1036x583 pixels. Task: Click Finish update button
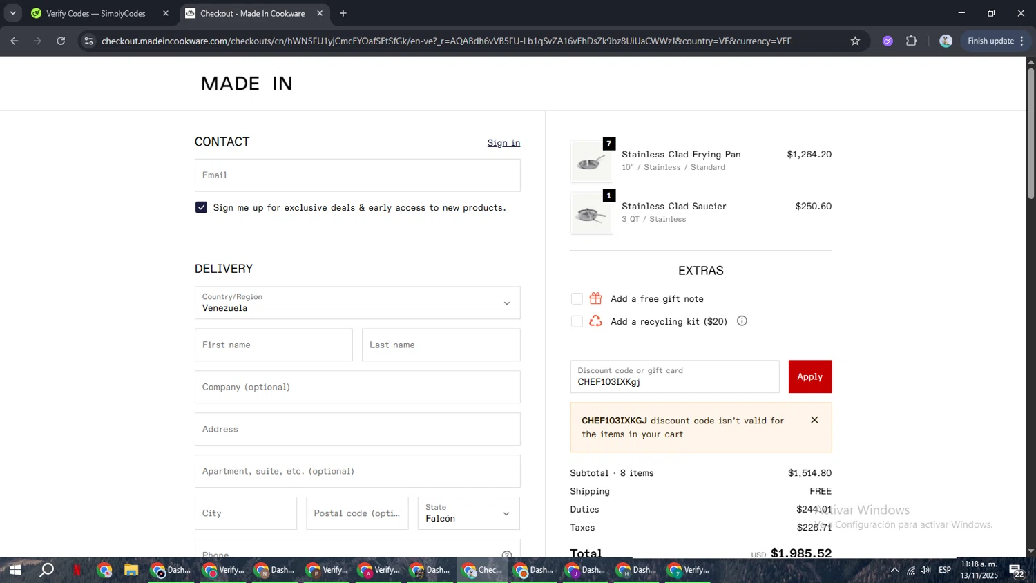pos(995,41)
